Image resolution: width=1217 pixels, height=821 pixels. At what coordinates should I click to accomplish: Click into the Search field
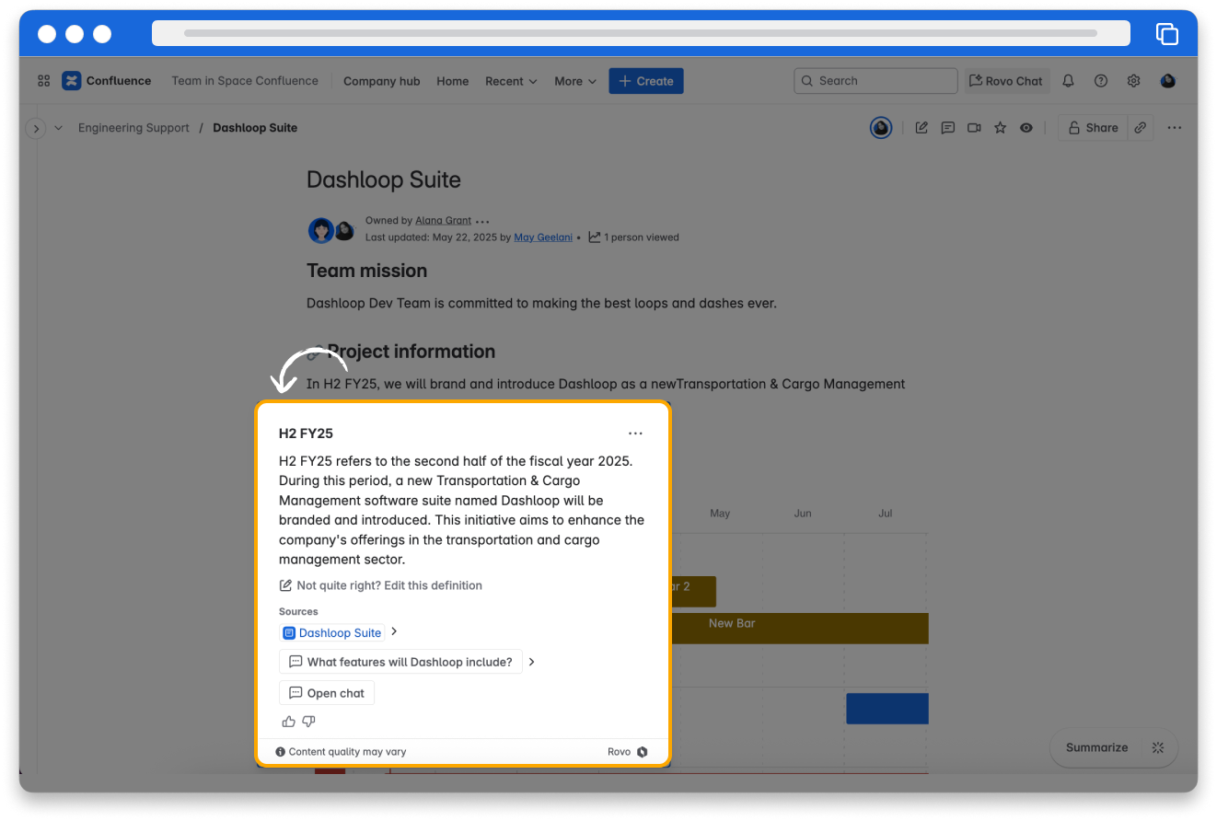(875, 81)
